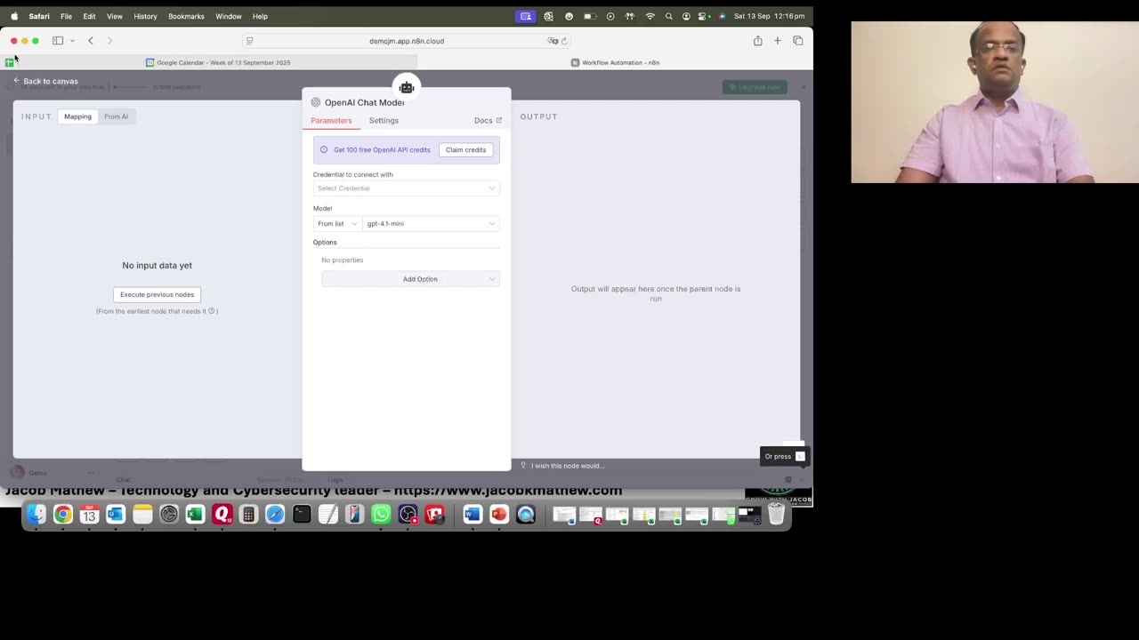Click the purple screen sharing menu bar icon

click(526, 16)
